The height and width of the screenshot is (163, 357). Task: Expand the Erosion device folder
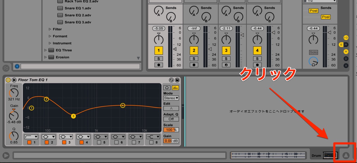pos(46,57)
